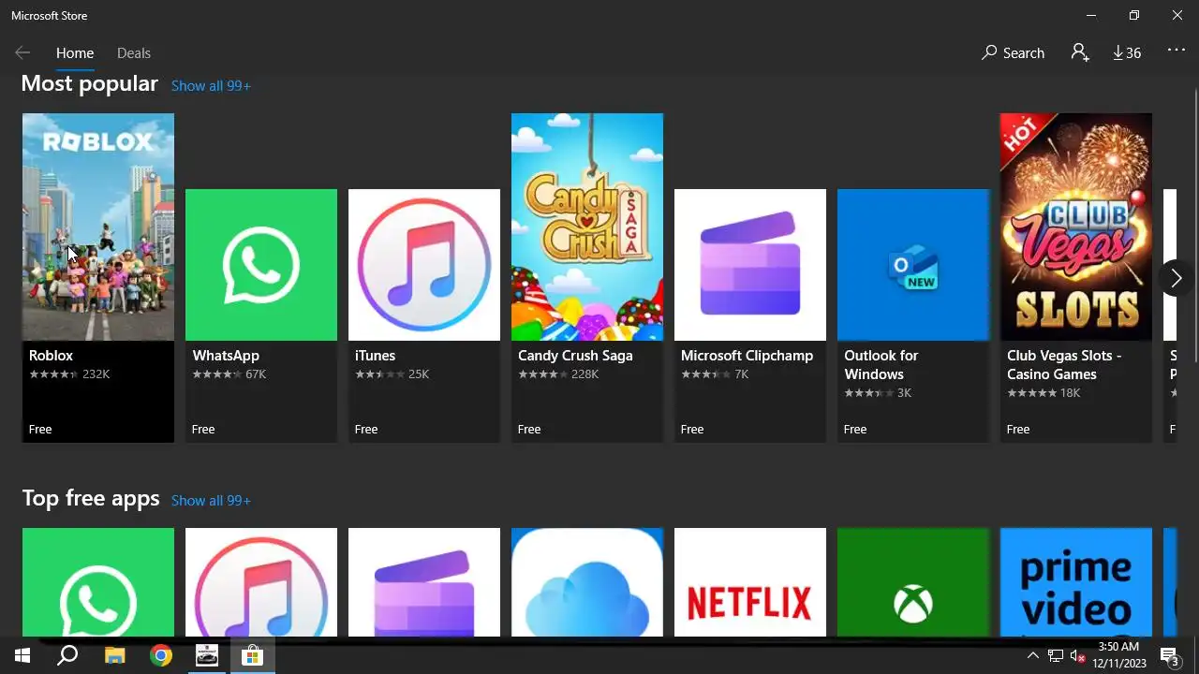Select the Outlook for Windows title
This screenshot has height=674, width=1199.
tap(881, 365)
